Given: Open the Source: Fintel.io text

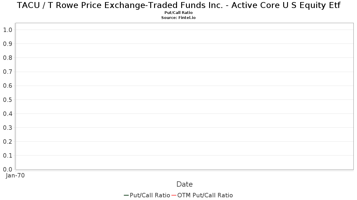Looking at the screenshot, I should [x=178, y=18].
